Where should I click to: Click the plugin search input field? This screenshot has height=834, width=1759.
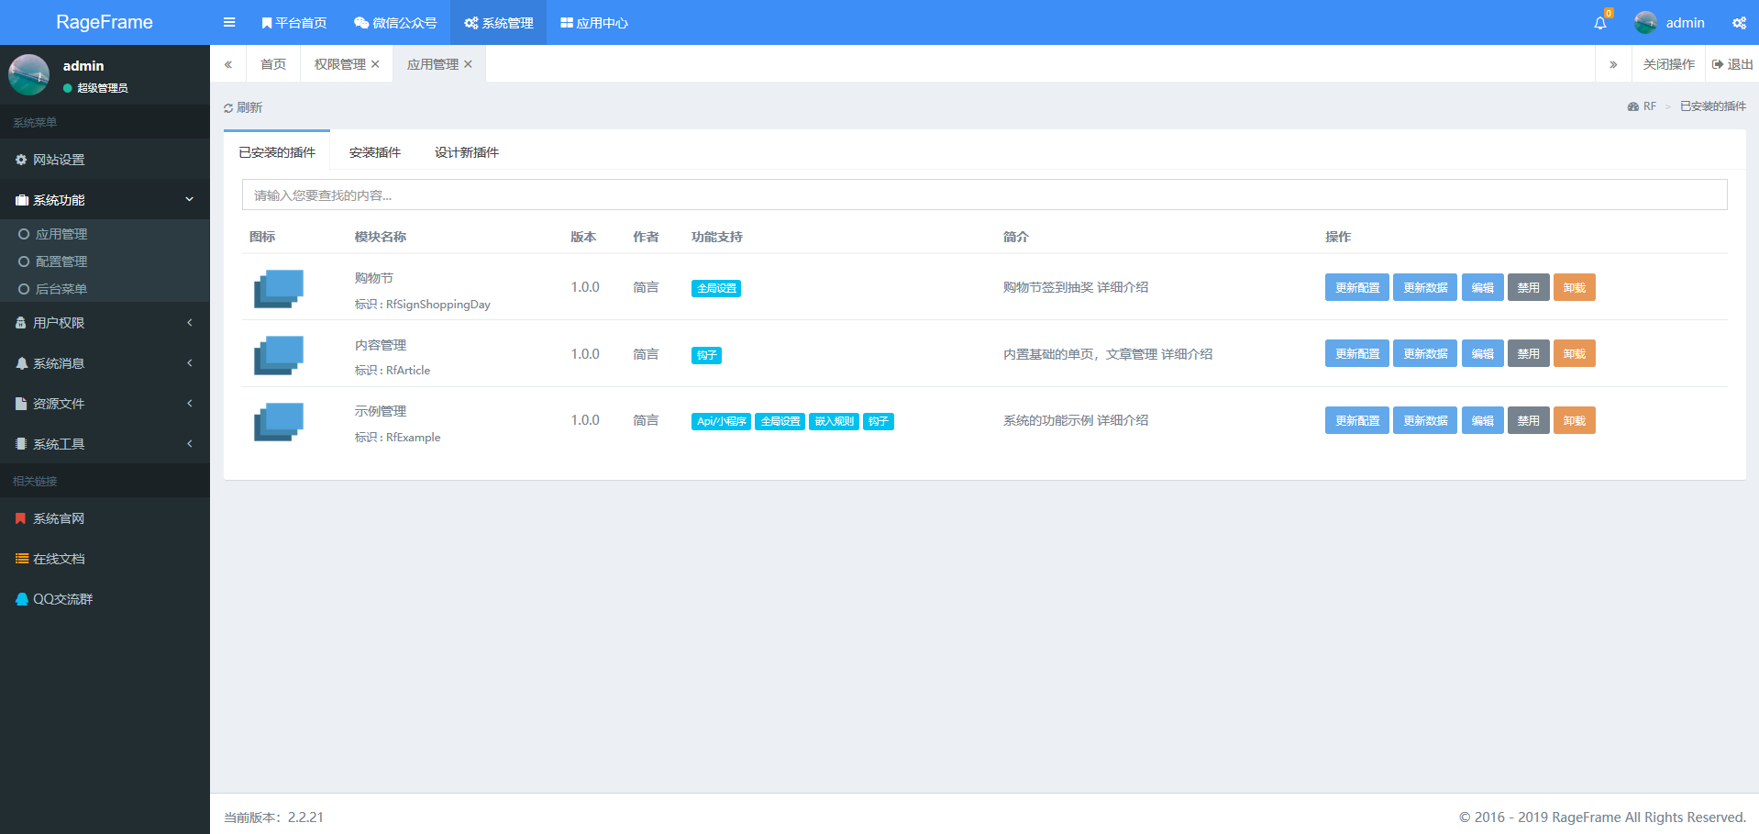click(x=985, y=195)
